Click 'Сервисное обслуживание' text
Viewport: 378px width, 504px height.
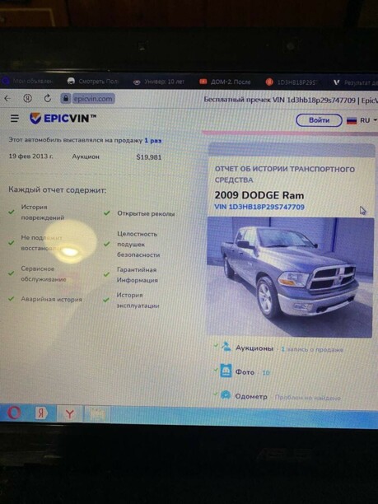pyautogui.click(x=44, y=273)
